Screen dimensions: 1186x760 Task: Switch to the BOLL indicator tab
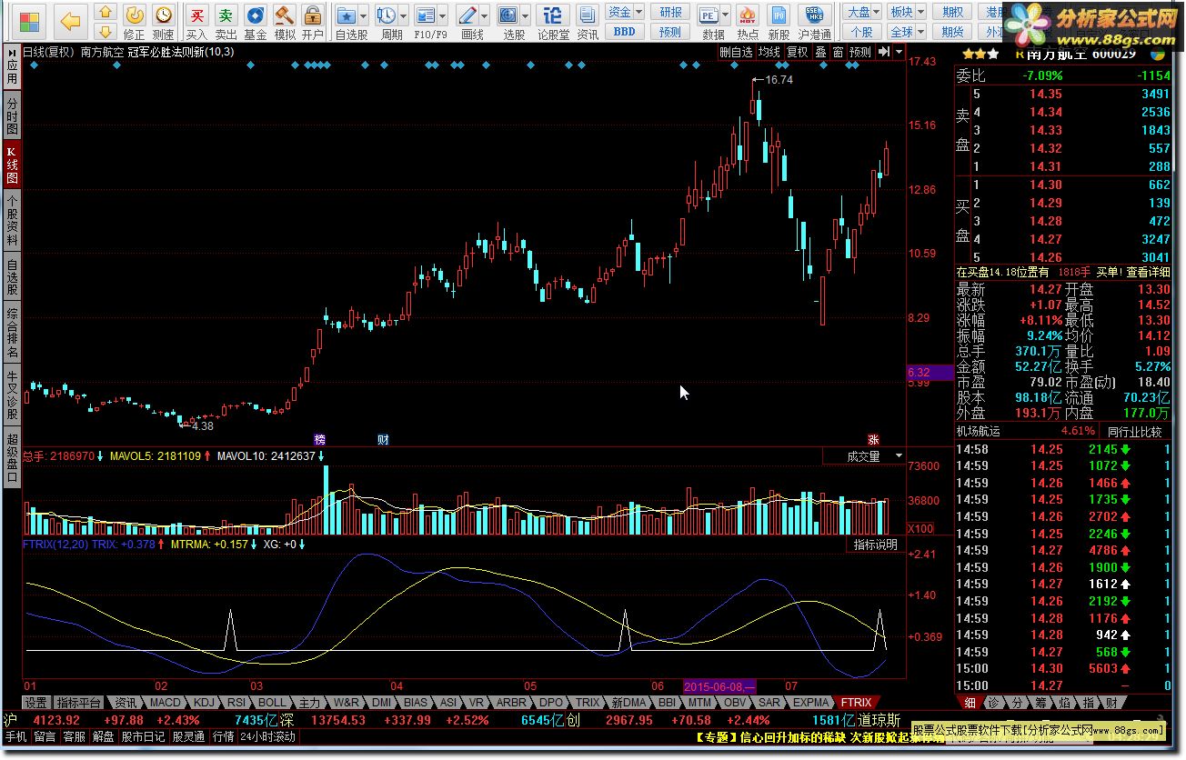pos(271,703)
